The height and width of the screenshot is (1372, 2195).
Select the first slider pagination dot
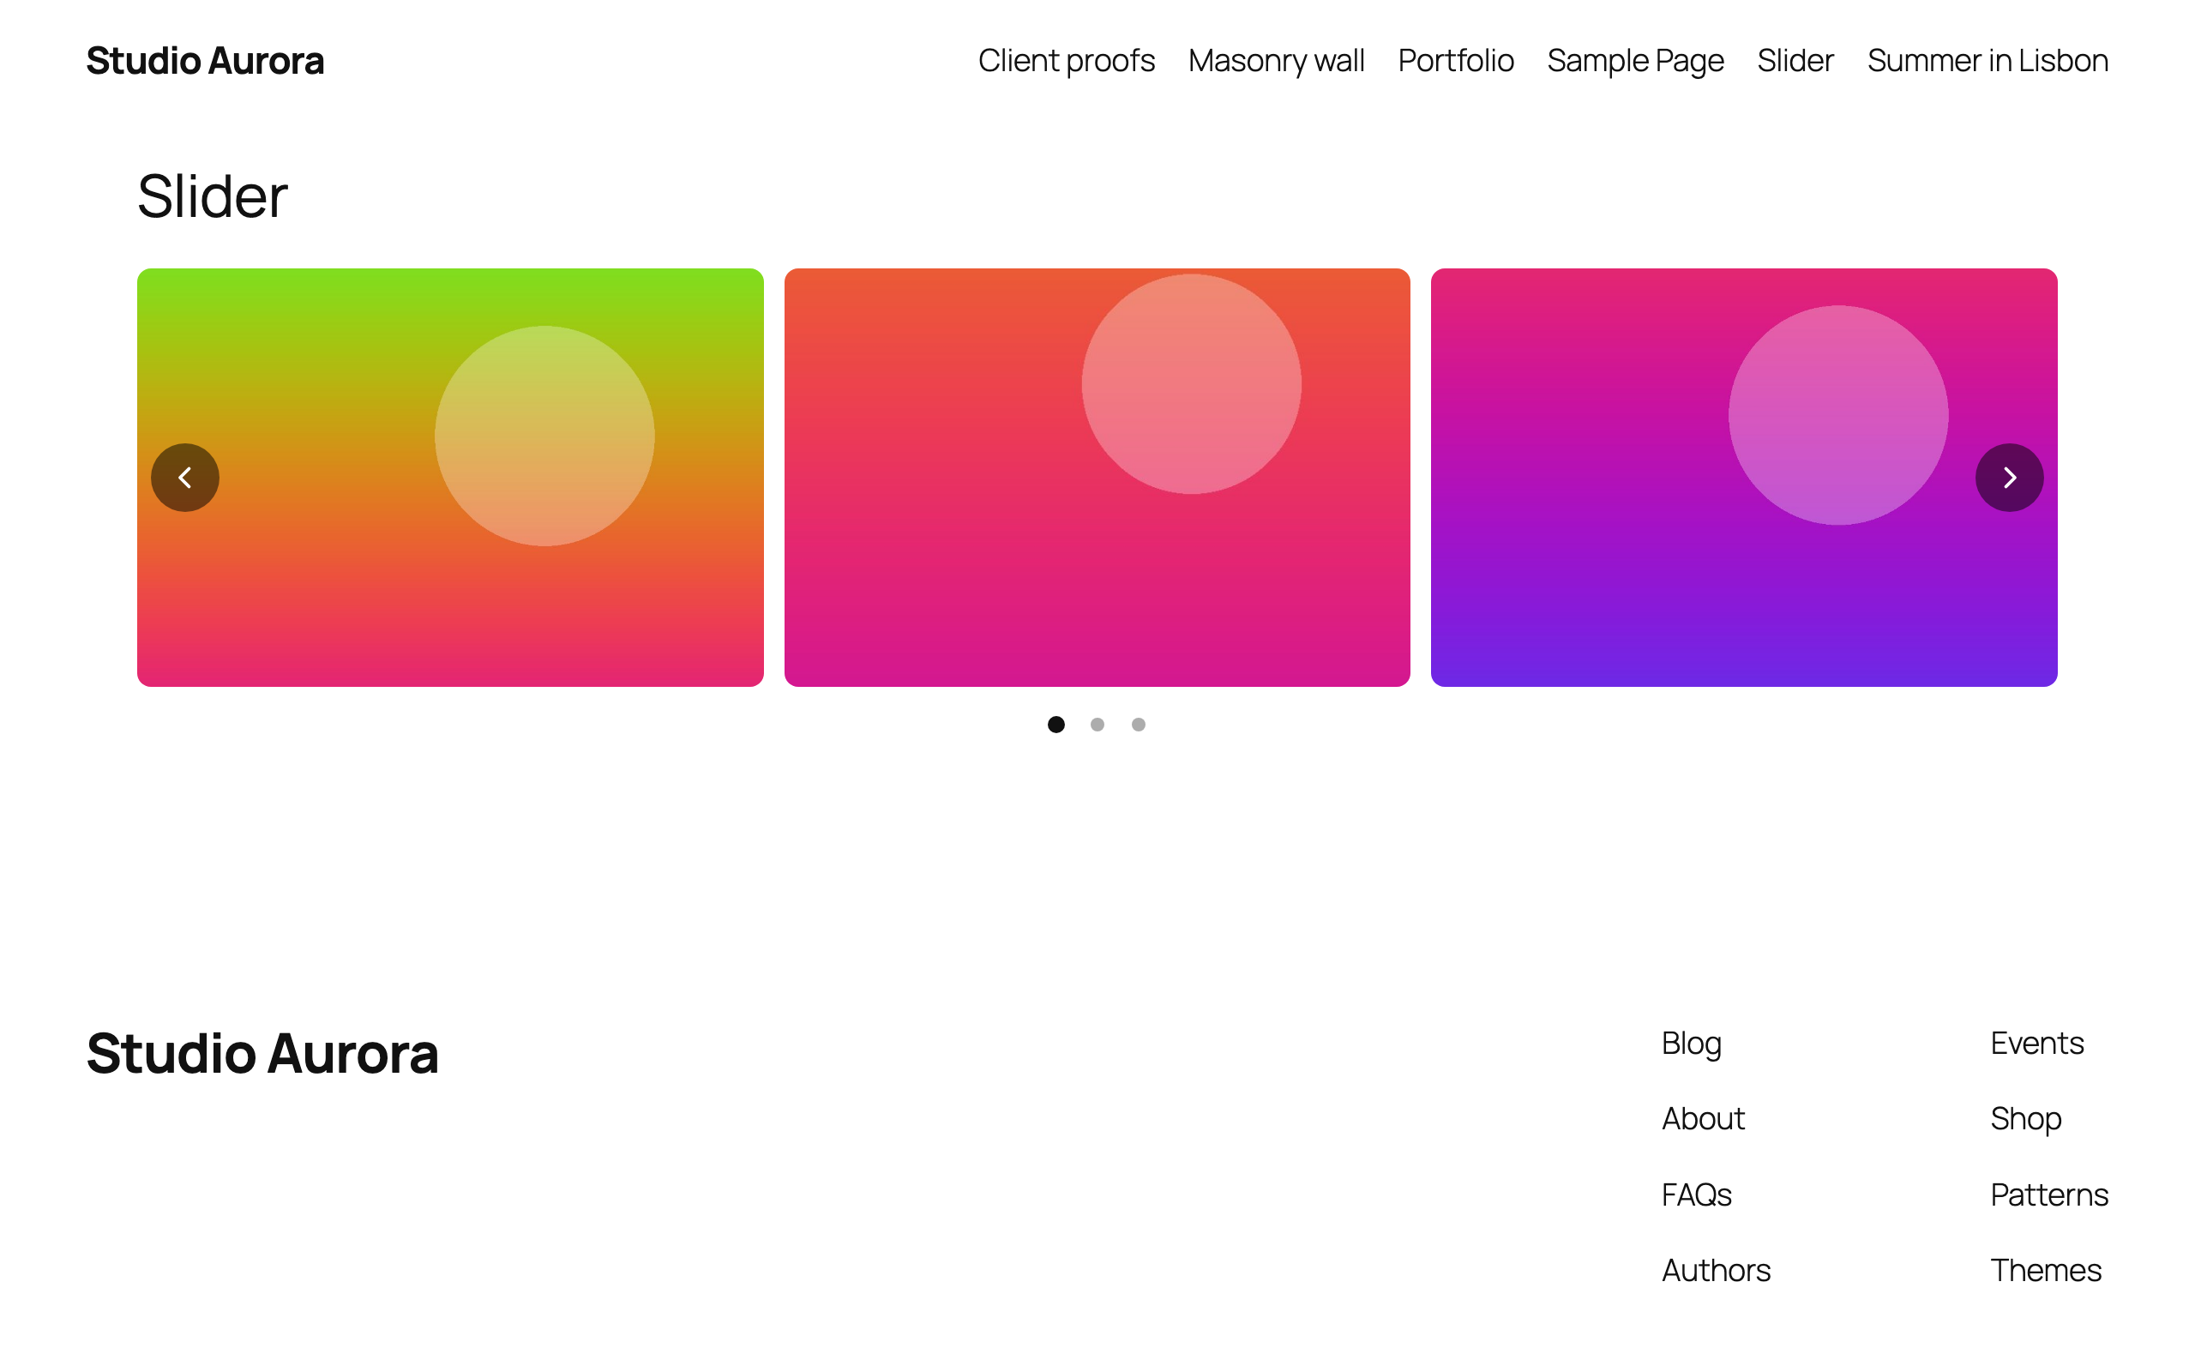click(1055, 724)
